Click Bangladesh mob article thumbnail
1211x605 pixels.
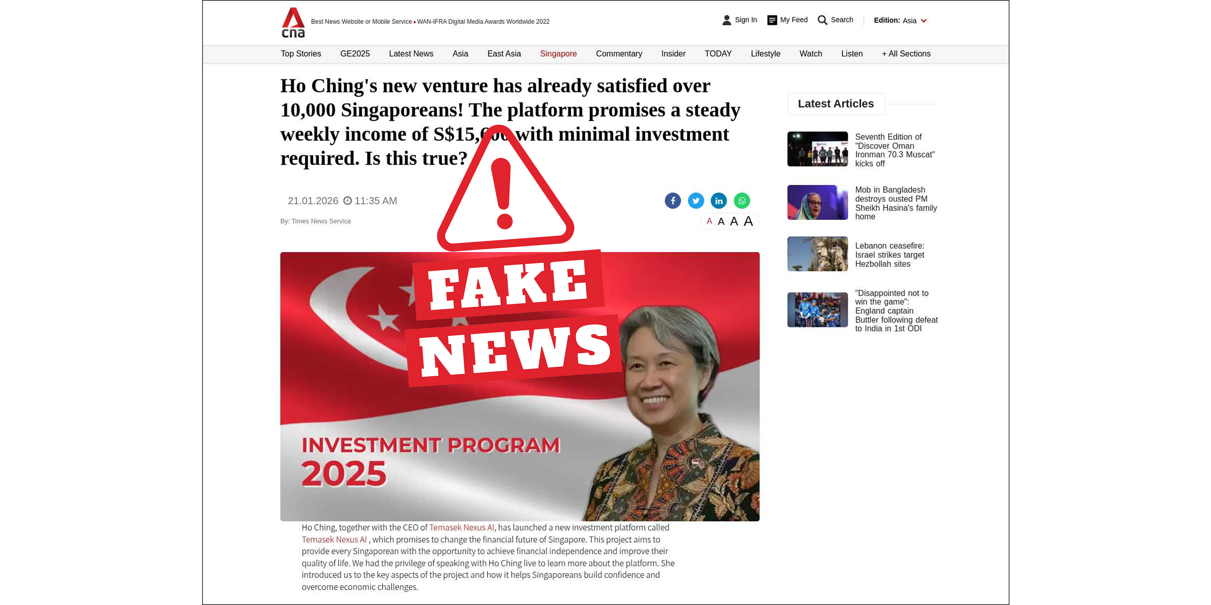pyautogui.click(x=817, y=202)
